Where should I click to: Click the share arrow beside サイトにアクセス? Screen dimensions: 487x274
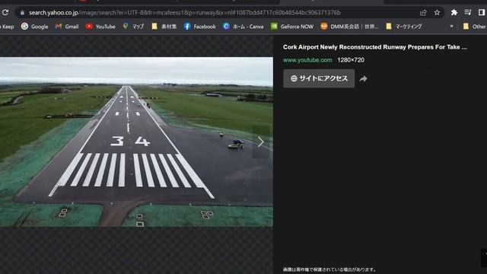click(x=364, y=79)
